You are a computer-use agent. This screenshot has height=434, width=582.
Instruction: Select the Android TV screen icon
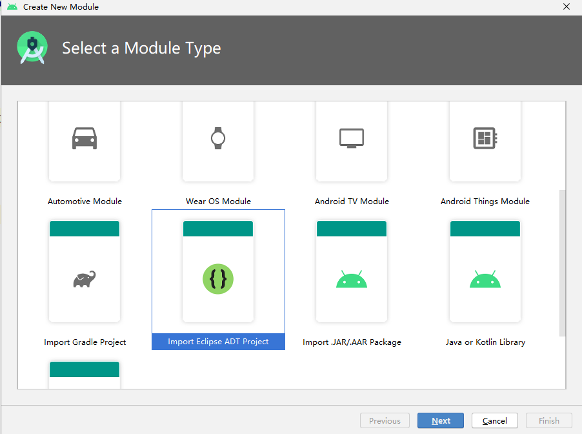[x=352, y=138]
